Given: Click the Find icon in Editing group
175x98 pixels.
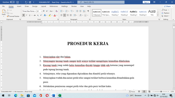Looking at the screenshot, I should tap(164, 10).
